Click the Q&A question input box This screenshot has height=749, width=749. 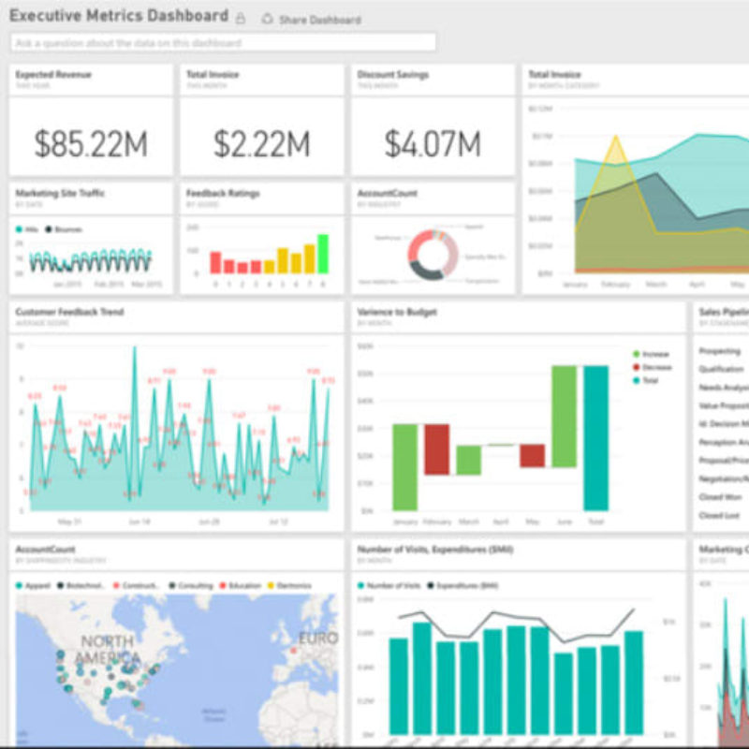coord(223,43)
